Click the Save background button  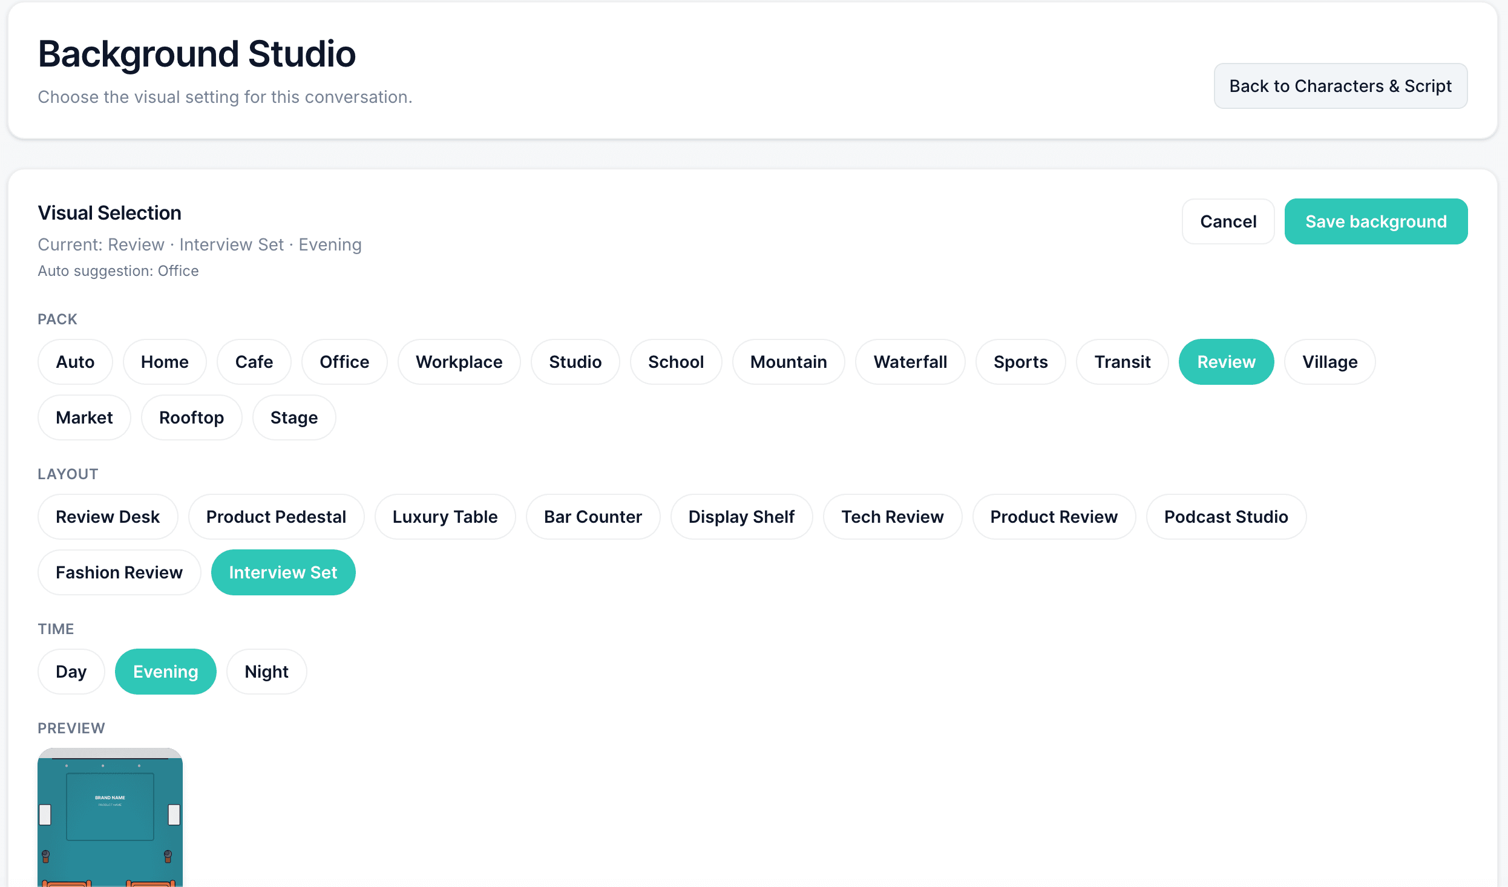click(1376, 221)
